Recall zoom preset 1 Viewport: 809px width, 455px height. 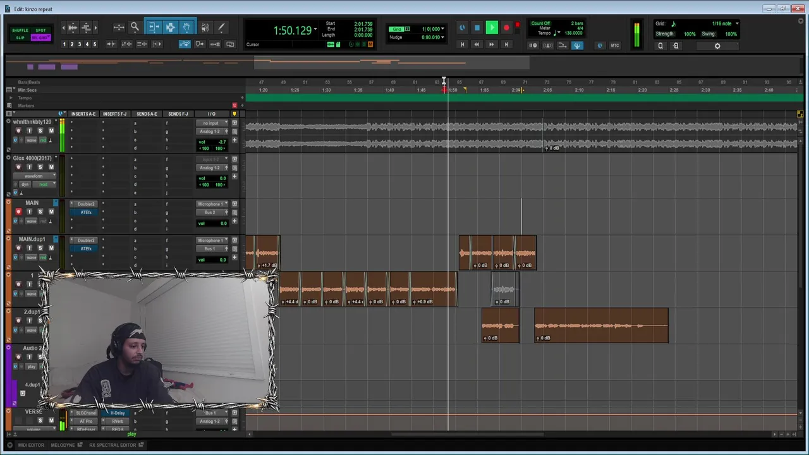pyautogui.click(x=64, y=44)
